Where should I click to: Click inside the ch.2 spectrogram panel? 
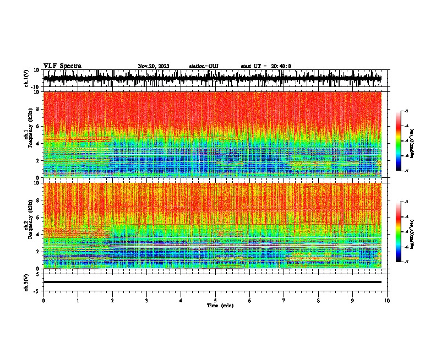(x=212, y=226)
